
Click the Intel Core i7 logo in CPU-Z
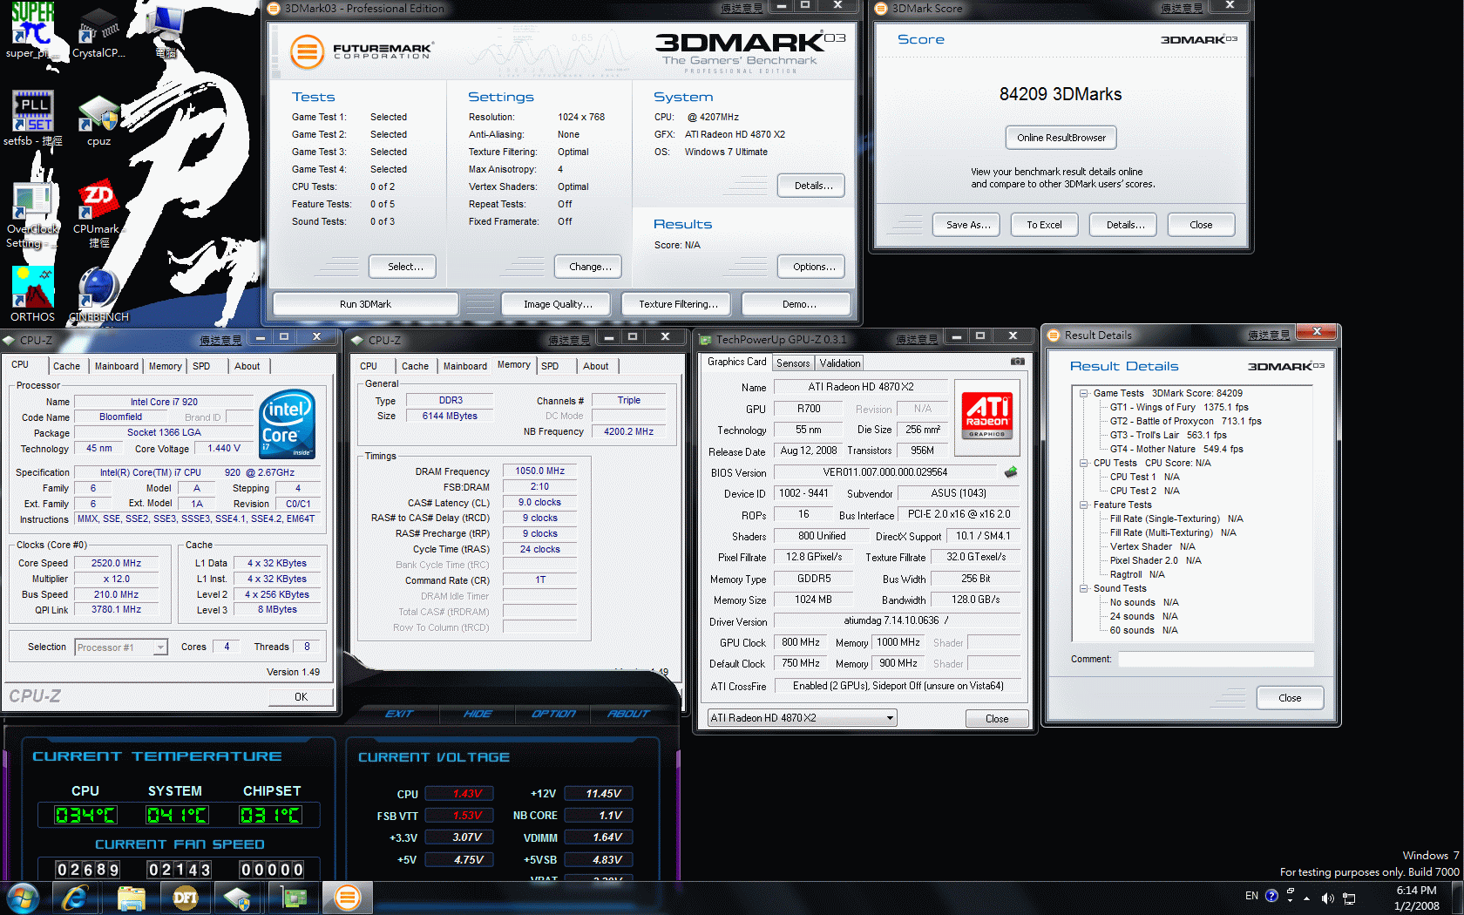[288, 424]
